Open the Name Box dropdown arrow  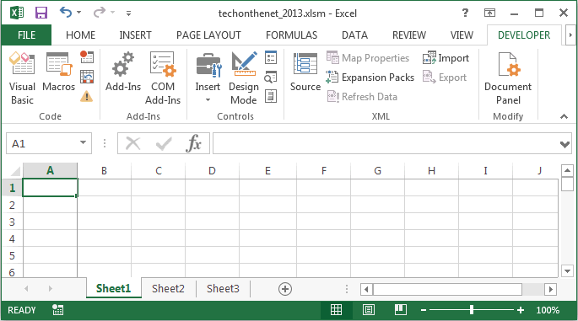coord(84,143)
